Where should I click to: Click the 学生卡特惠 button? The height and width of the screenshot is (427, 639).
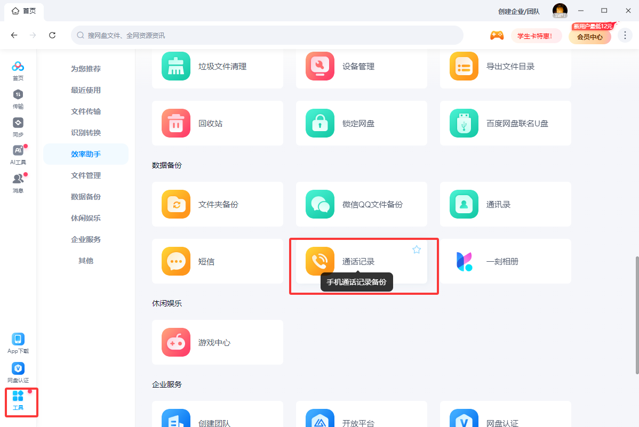536,36
